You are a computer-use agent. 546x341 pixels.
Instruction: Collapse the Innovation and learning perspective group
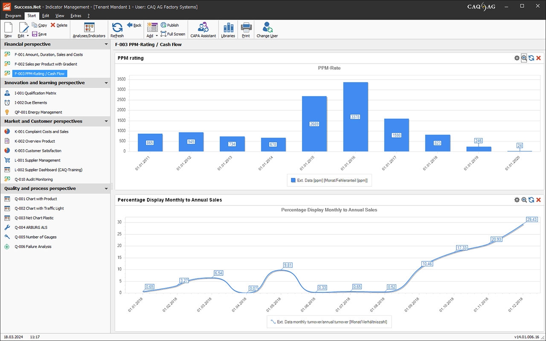pyautogui.click(x=106, y=83)
